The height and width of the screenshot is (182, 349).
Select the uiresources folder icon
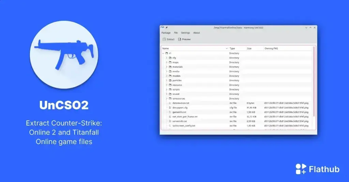170,99
